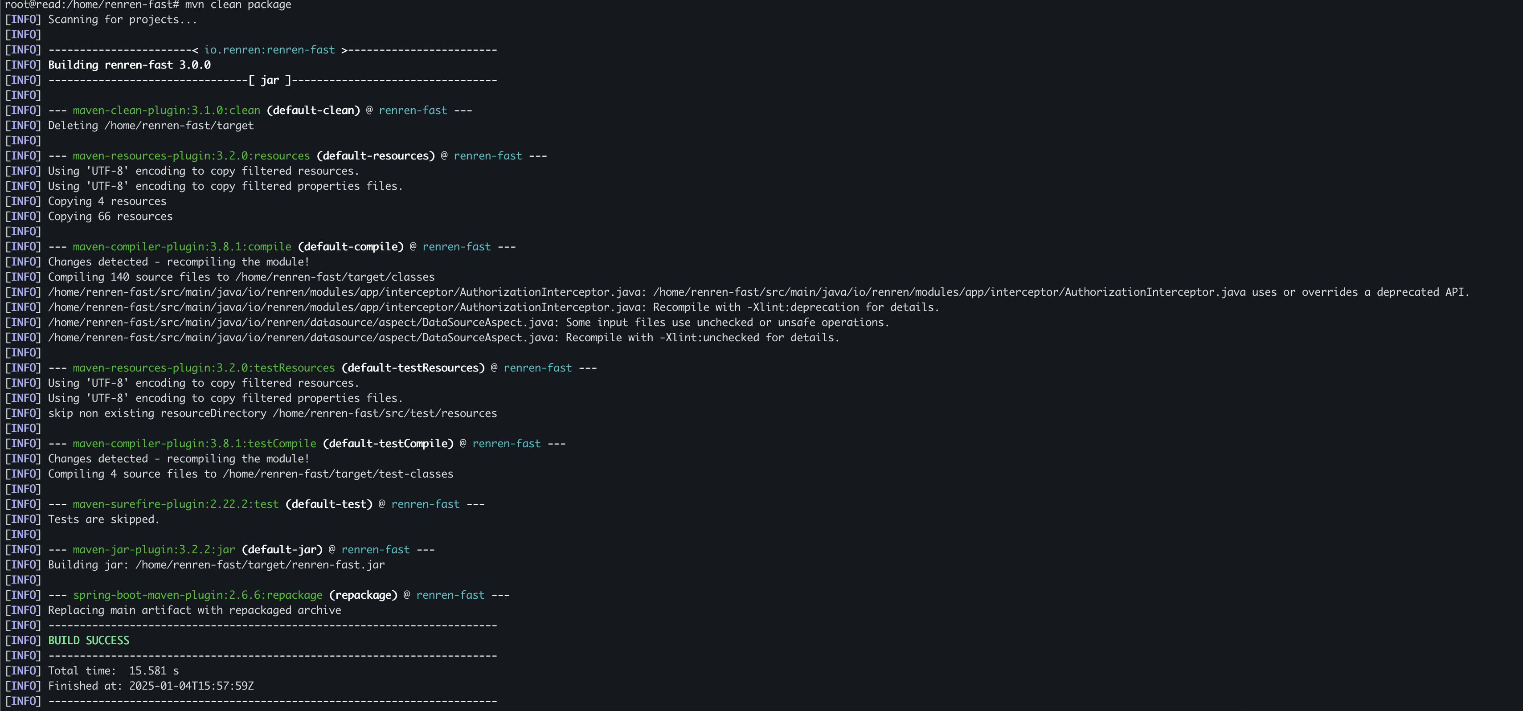Click 'Deleting /home/renren-fast/target' line

(x=151, y=125)
